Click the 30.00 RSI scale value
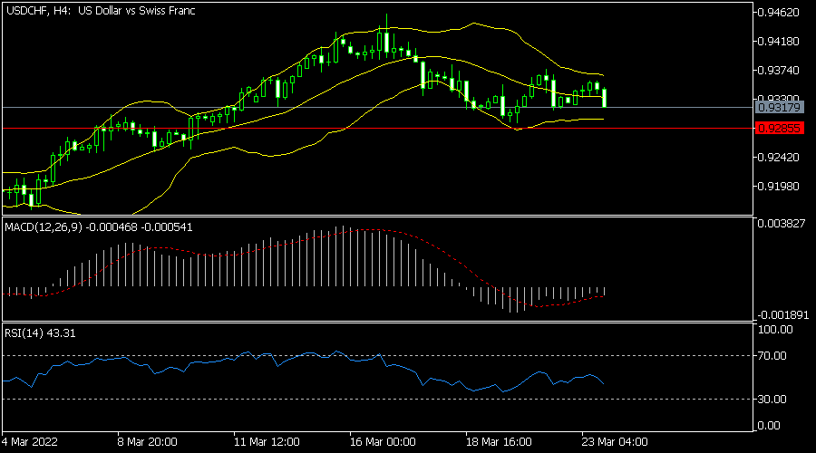 pyautogui.click(x=772, y=400)
